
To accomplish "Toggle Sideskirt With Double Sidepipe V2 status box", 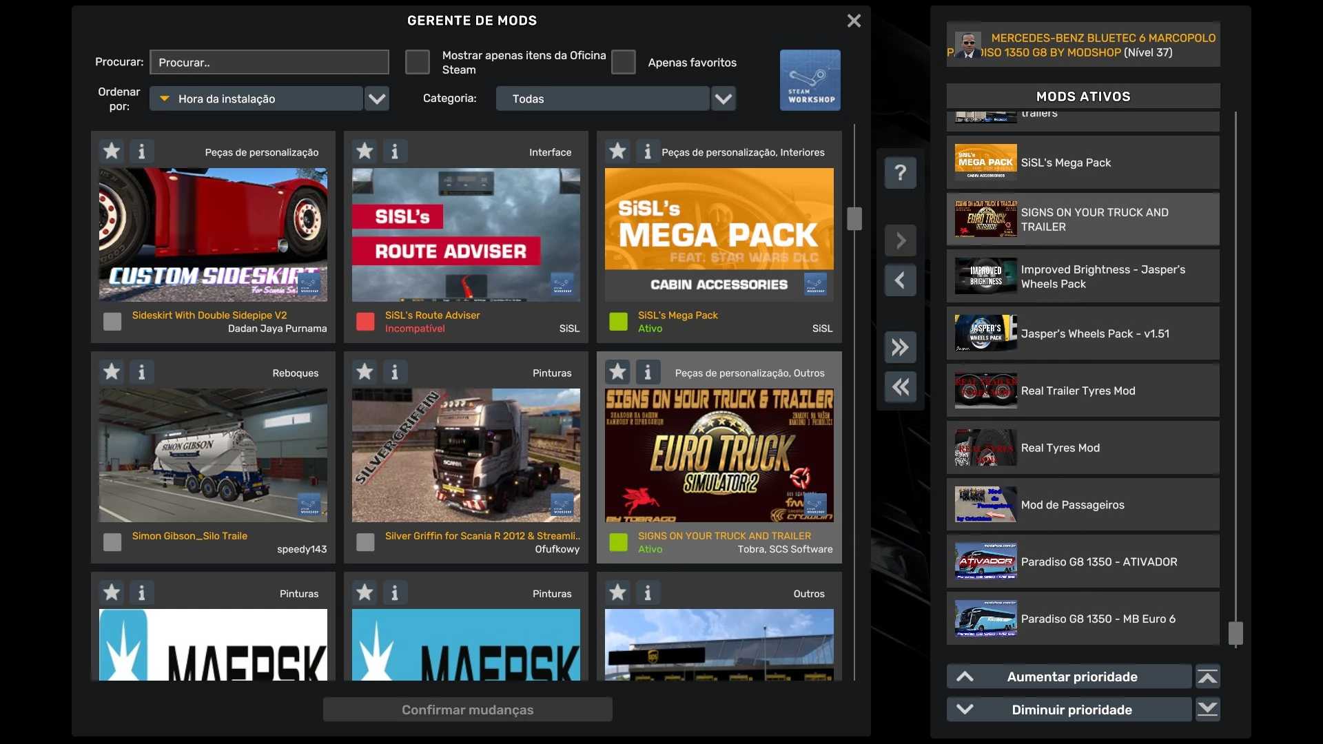I will tap(112, 322).
